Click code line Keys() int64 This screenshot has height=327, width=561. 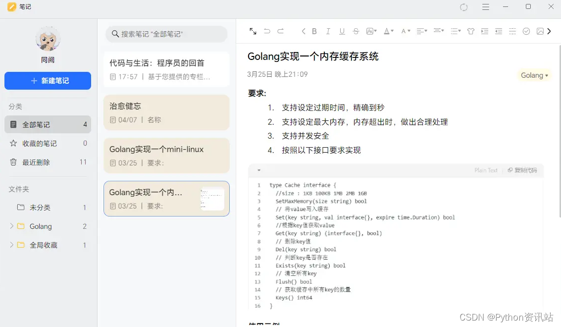(x=294, y=298)
